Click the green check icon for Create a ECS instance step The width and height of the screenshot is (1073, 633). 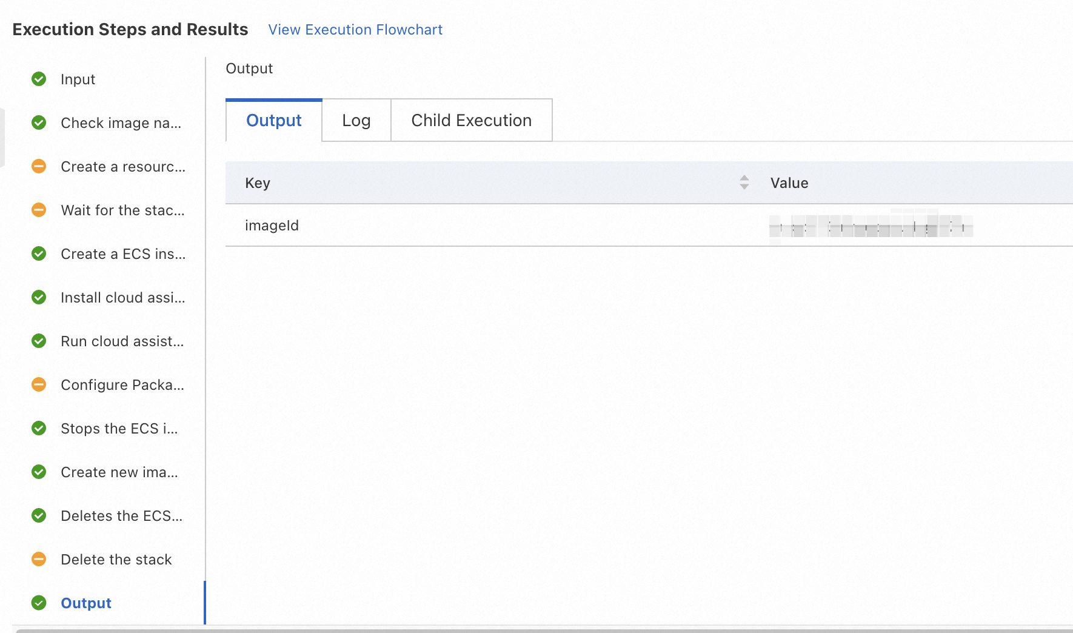39,254
